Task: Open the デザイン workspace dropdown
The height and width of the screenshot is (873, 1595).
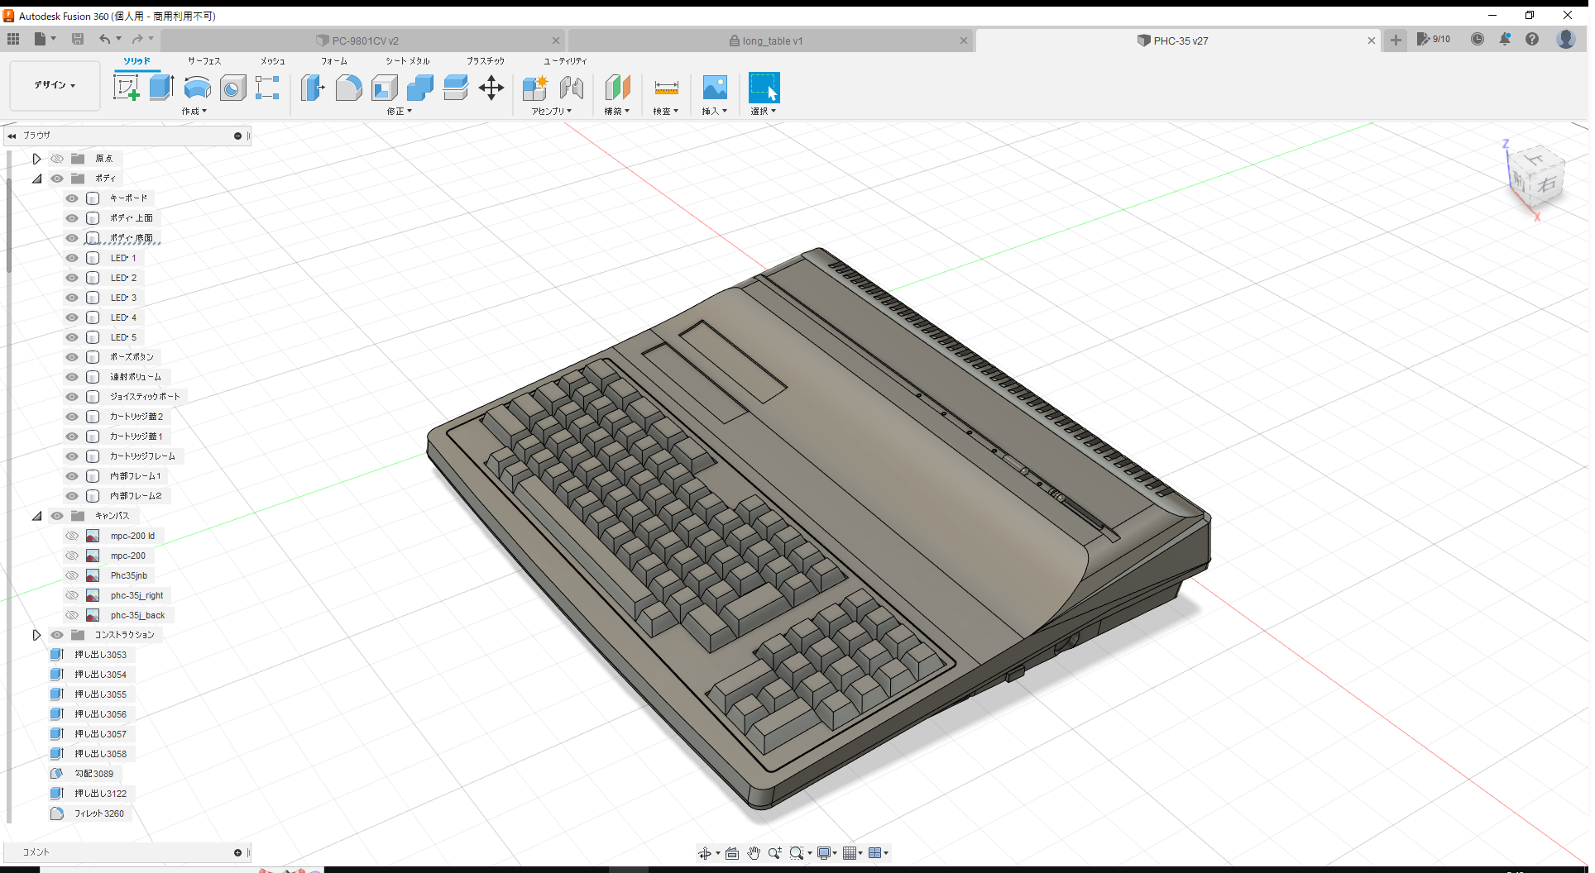Action: pyautogui.click(x=54, y=85)
